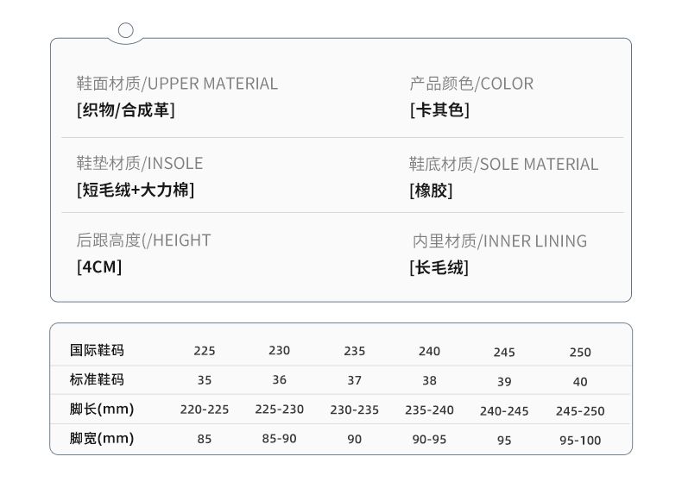Click the 脚宽(mm) row header
The width and height of the screenshot is (682, 488).
pos(102,439)
